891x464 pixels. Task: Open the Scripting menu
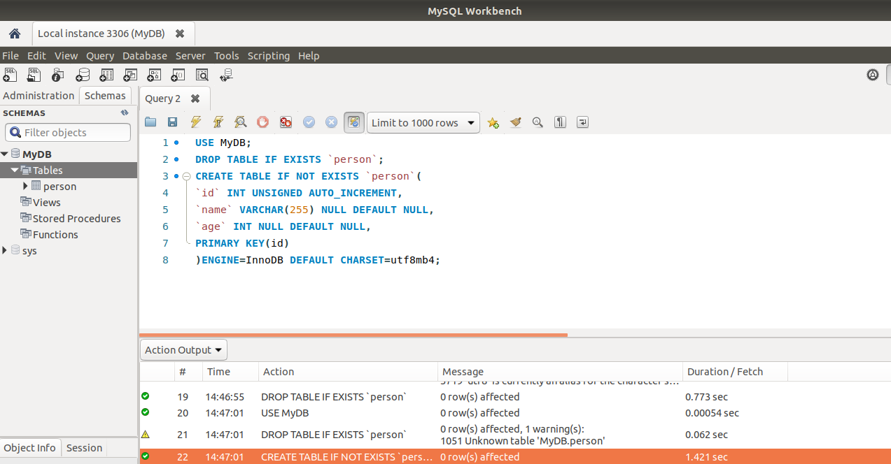click(x=269, y=56)
